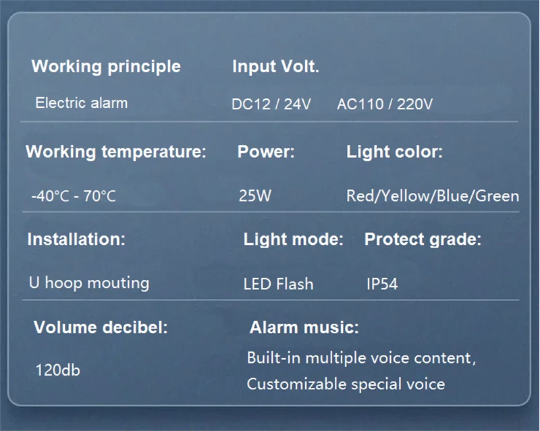The image size is (540, 431).
Task: Click the AC110 / 220V value
Action: (x=385, y=105)
